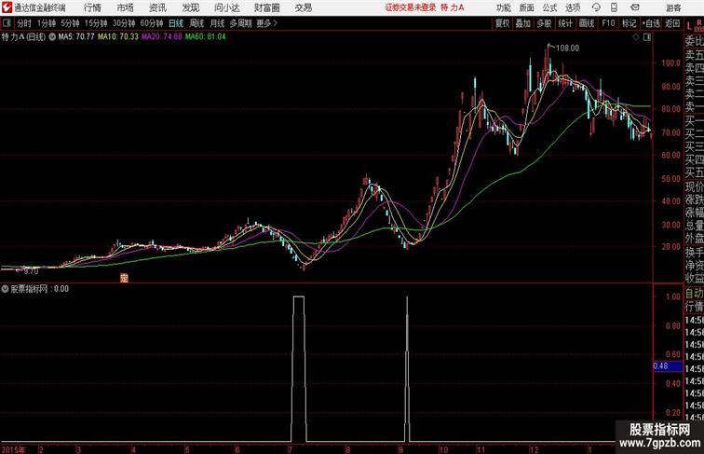Click the MA10: 70.33 label
The image size is (704, 454).
pos(118,37)
